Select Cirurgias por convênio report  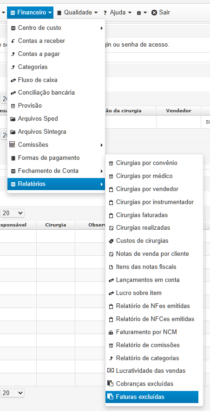[154, 163]
